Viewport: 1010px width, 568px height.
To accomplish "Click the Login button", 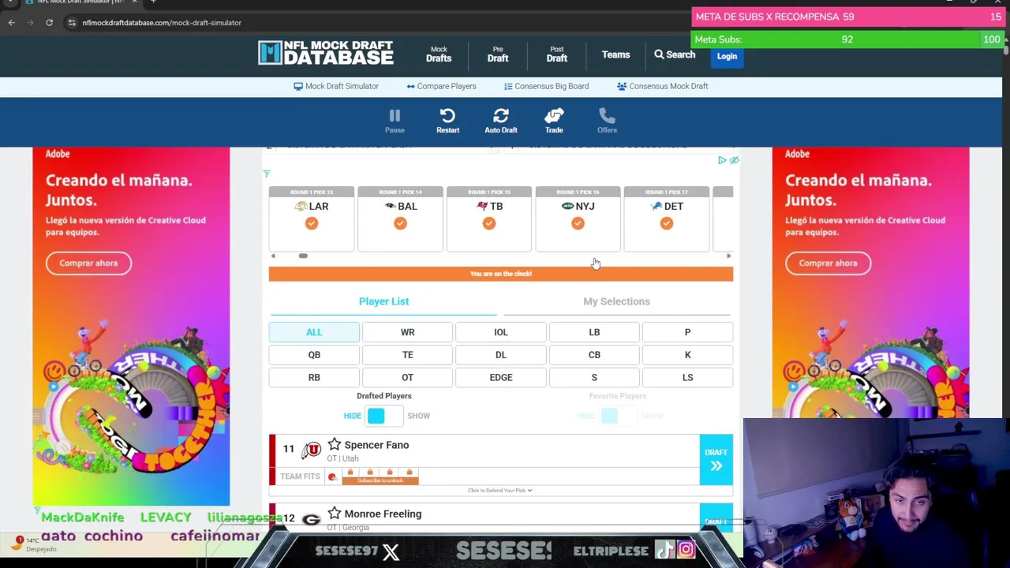I will [727, 56].
